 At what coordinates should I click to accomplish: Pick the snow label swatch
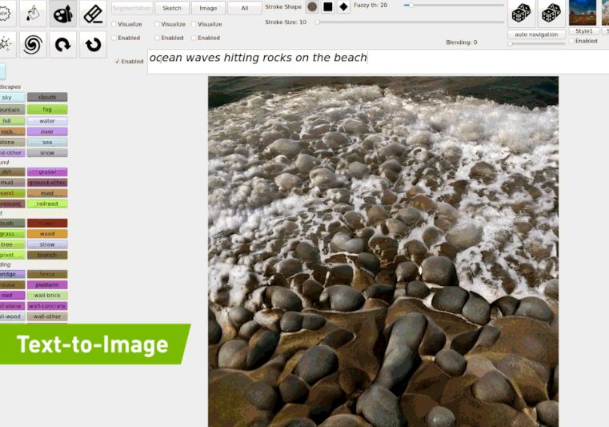[x=47, y=153]
